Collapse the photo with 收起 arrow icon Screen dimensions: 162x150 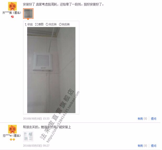click(x=29, y=24)
